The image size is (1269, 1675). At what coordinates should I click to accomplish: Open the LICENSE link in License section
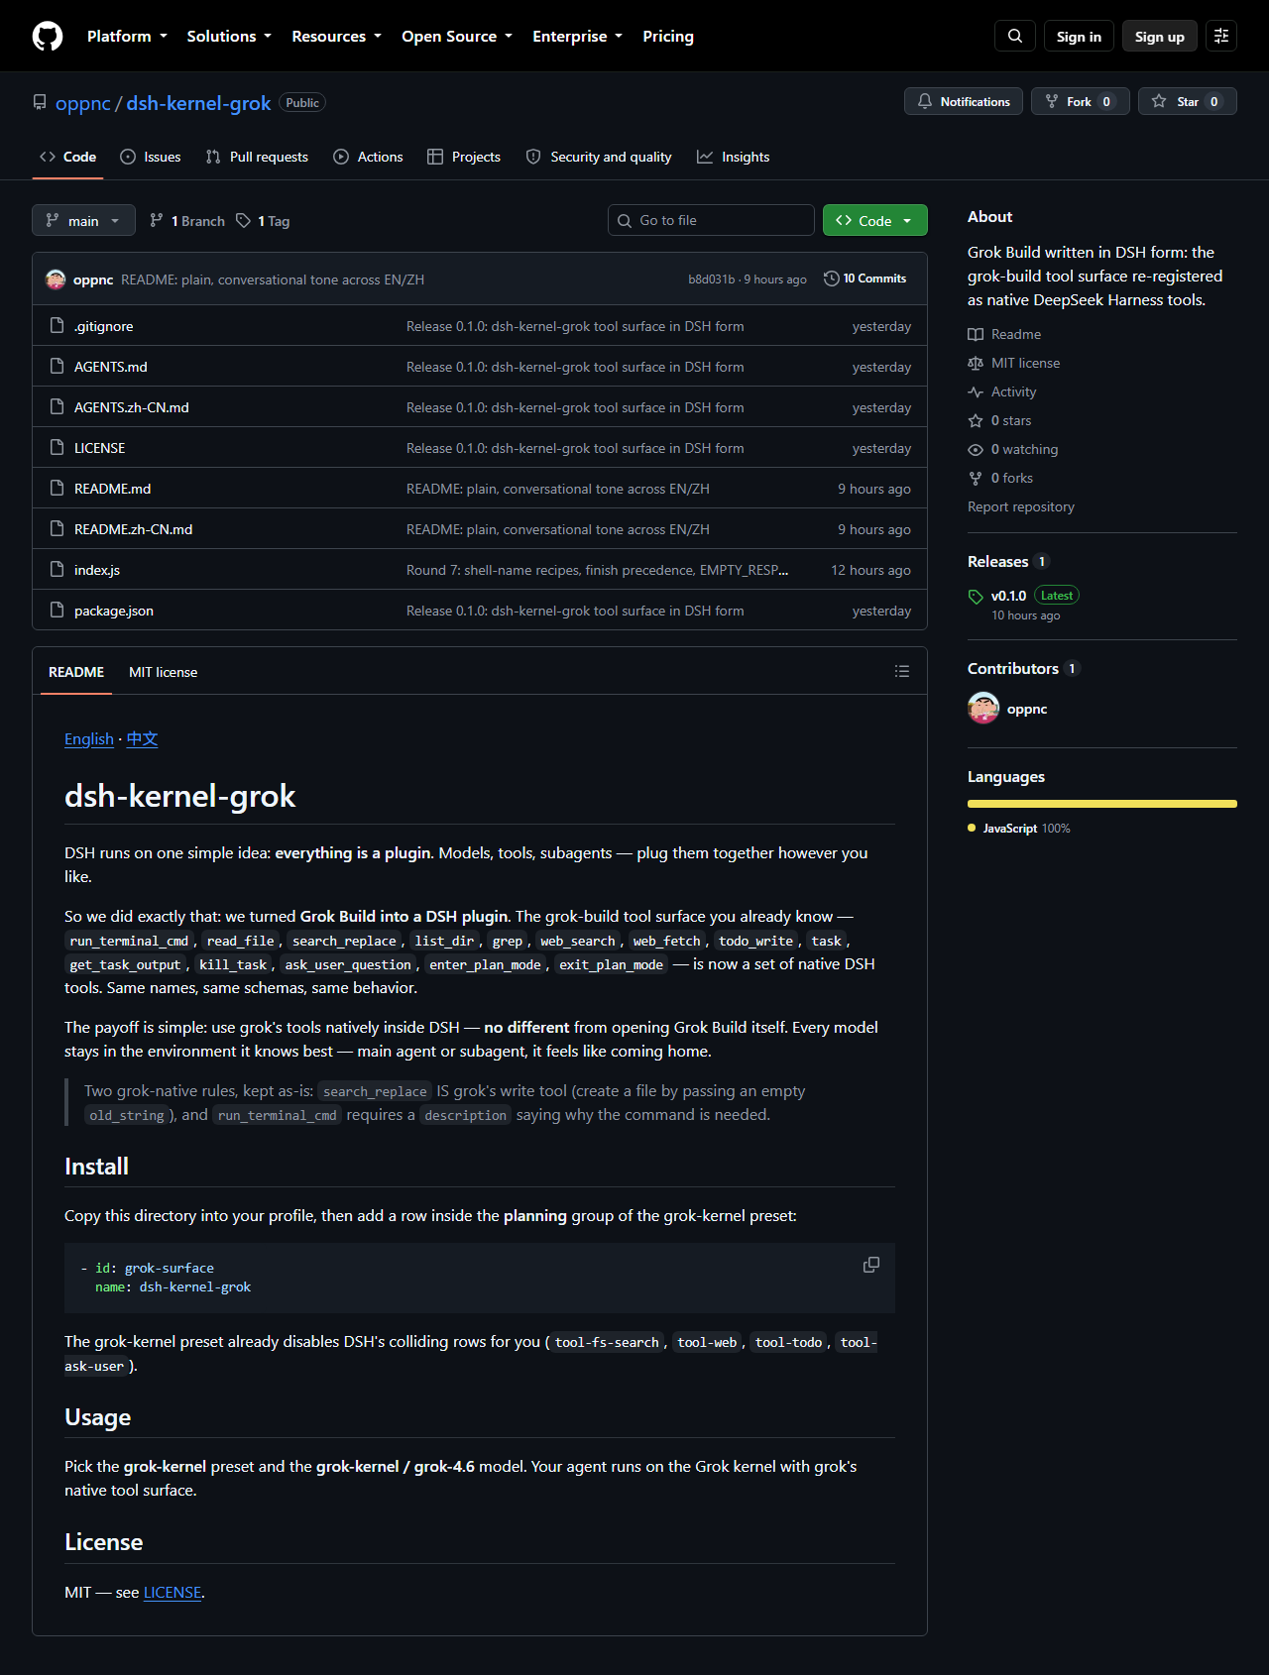tap(173, 1592)
